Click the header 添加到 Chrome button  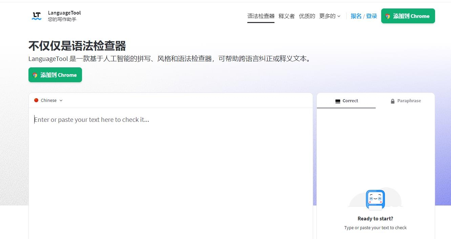point(408,16)
